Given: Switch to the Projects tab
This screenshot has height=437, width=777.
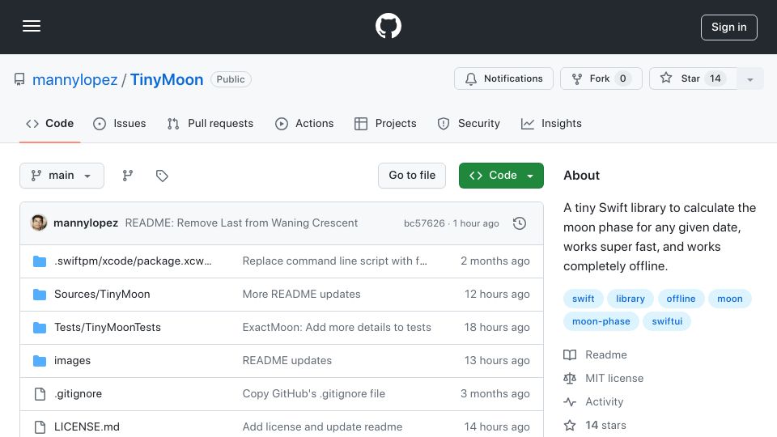Looking at the screenshot, I should coord(385,123).
